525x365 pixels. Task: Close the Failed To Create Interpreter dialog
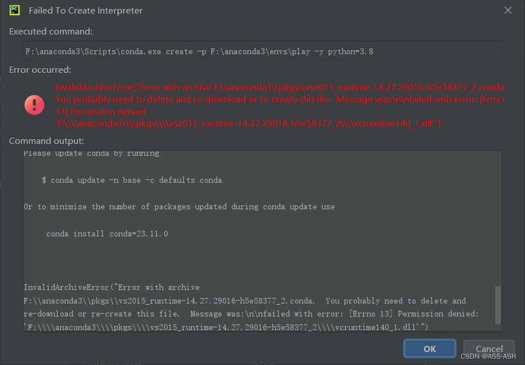click(508, 10)
